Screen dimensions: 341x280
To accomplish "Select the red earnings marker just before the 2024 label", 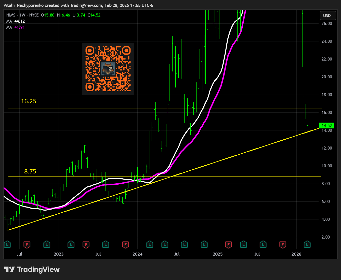I will [125, 245].
